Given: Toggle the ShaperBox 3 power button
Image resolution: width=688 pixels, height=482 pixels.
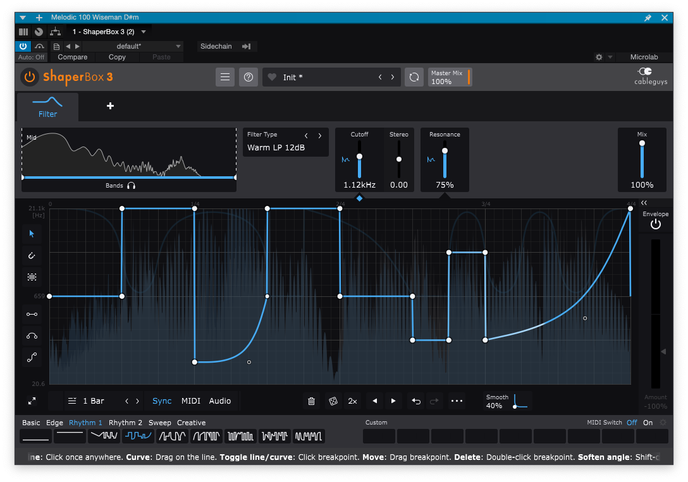Looking at the screenshot, I should pyautogui.click(x=29, y=77).
